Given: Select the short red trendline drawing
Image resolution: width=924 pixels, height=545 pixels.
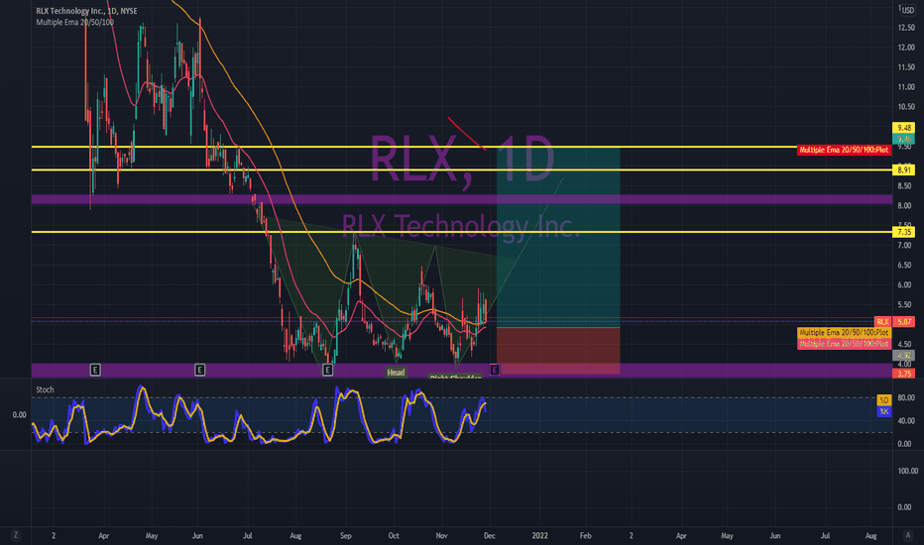Looking at the screenshot, I should pos(467,134).
